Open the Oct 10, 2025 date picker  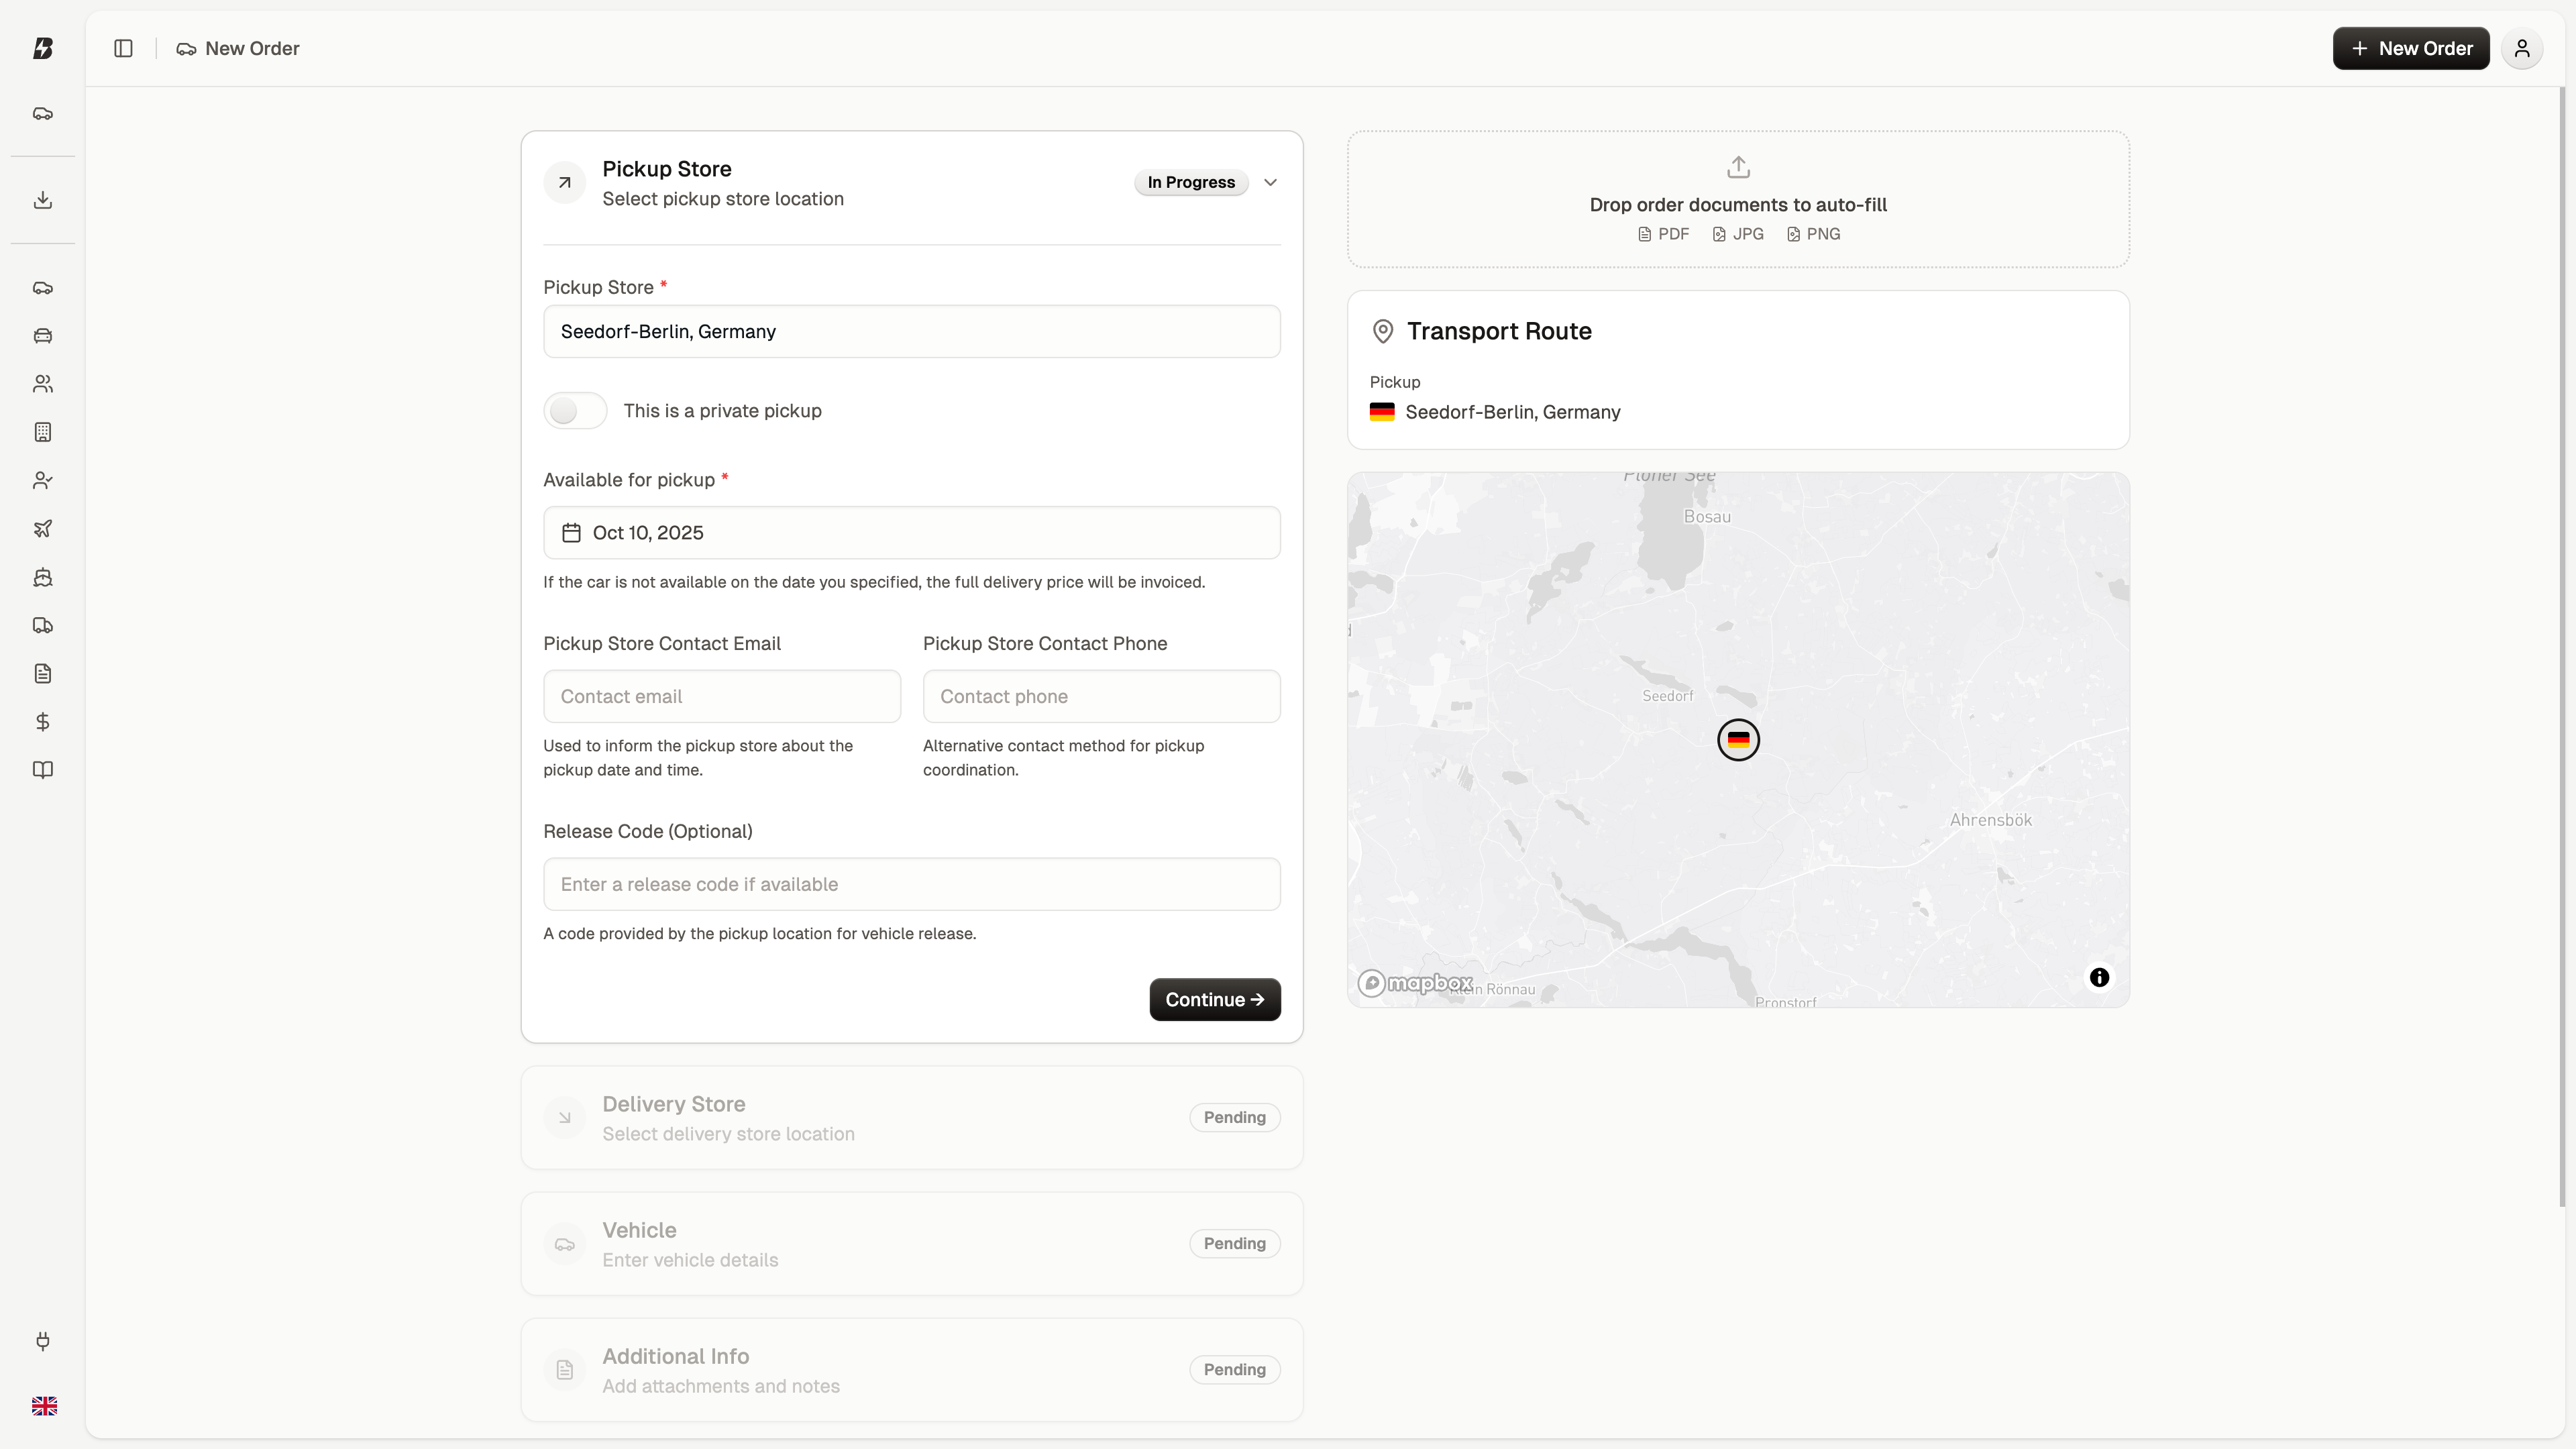pos(911,533)
